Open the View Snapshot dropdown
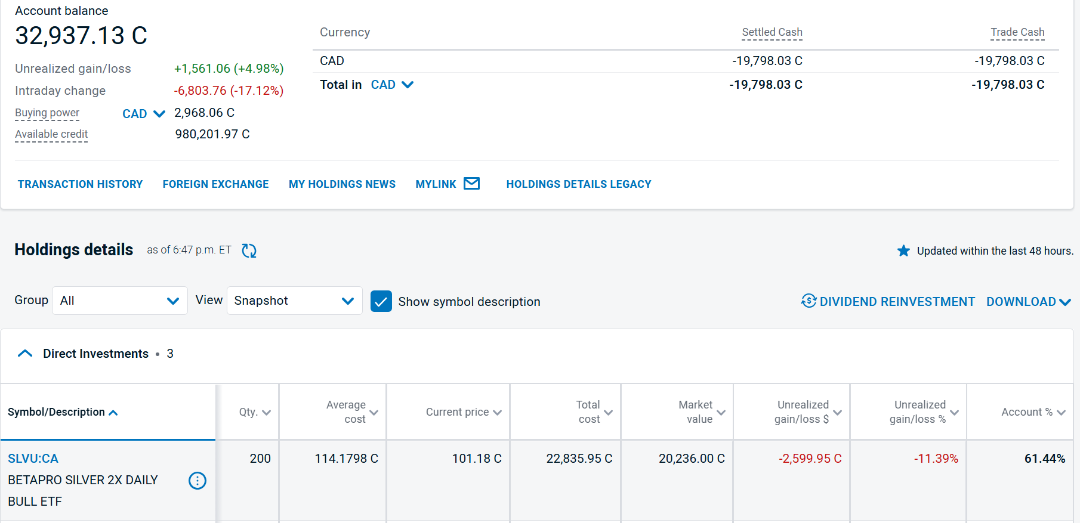The image size is (1080, 523). pos(295,301)
